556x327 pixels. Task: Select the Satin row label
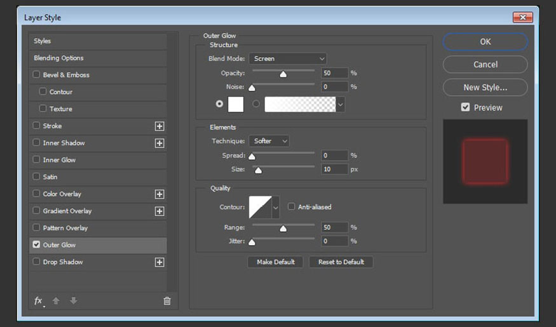point(50,177)
